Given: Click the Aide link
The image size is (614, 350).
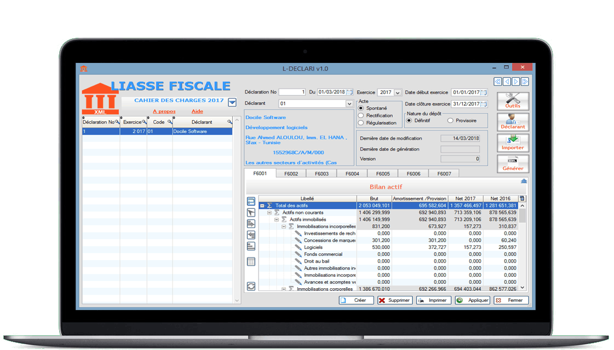Looking at the screenshot, I should click(197, 112).
